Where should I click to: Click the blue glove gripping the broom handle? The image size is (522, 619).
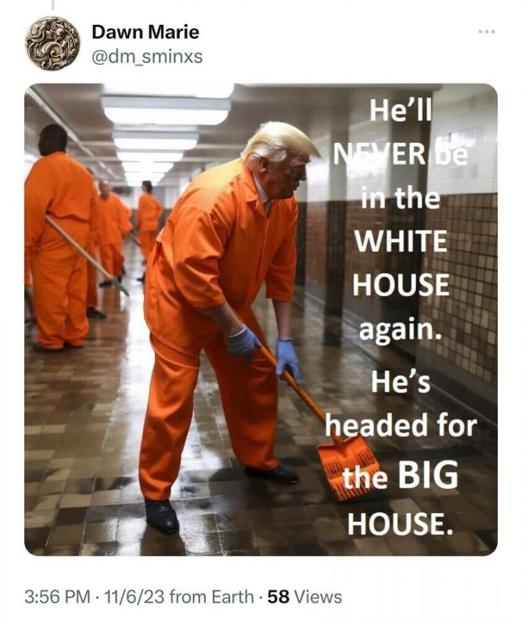tap(244, 343)
